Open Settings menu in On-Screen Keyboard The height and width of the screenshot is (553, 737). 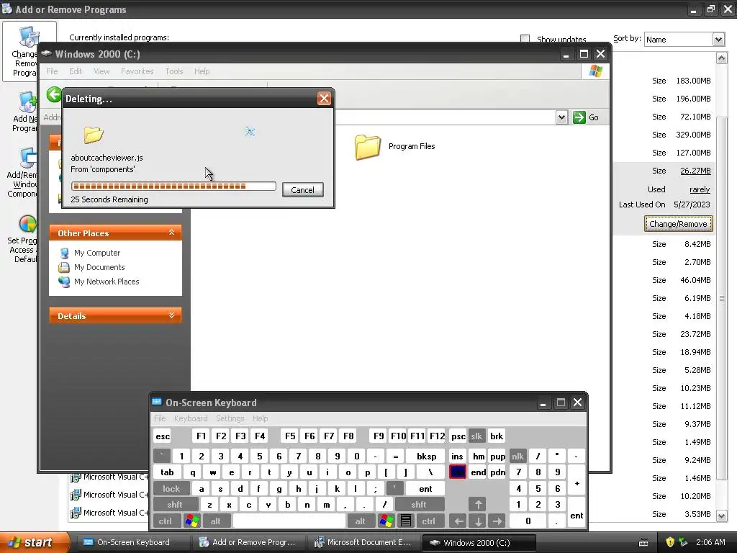230,418
